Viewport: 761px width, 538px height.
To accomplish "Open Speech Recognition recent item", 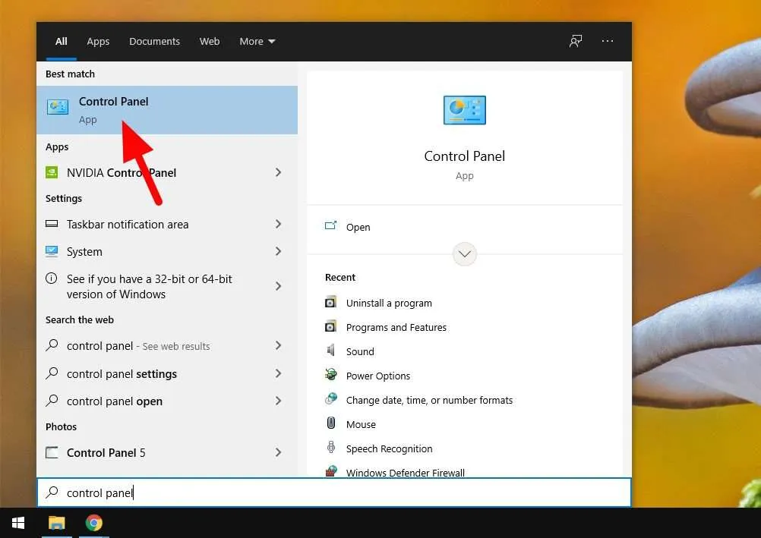I will pos(389,448).
